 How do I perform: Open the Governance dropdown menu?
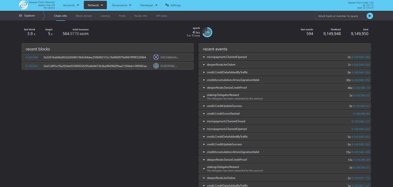[x=122, y=5]
